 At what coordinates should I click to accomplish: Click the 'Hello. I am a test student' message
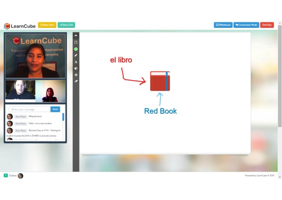tap(40, 123)
